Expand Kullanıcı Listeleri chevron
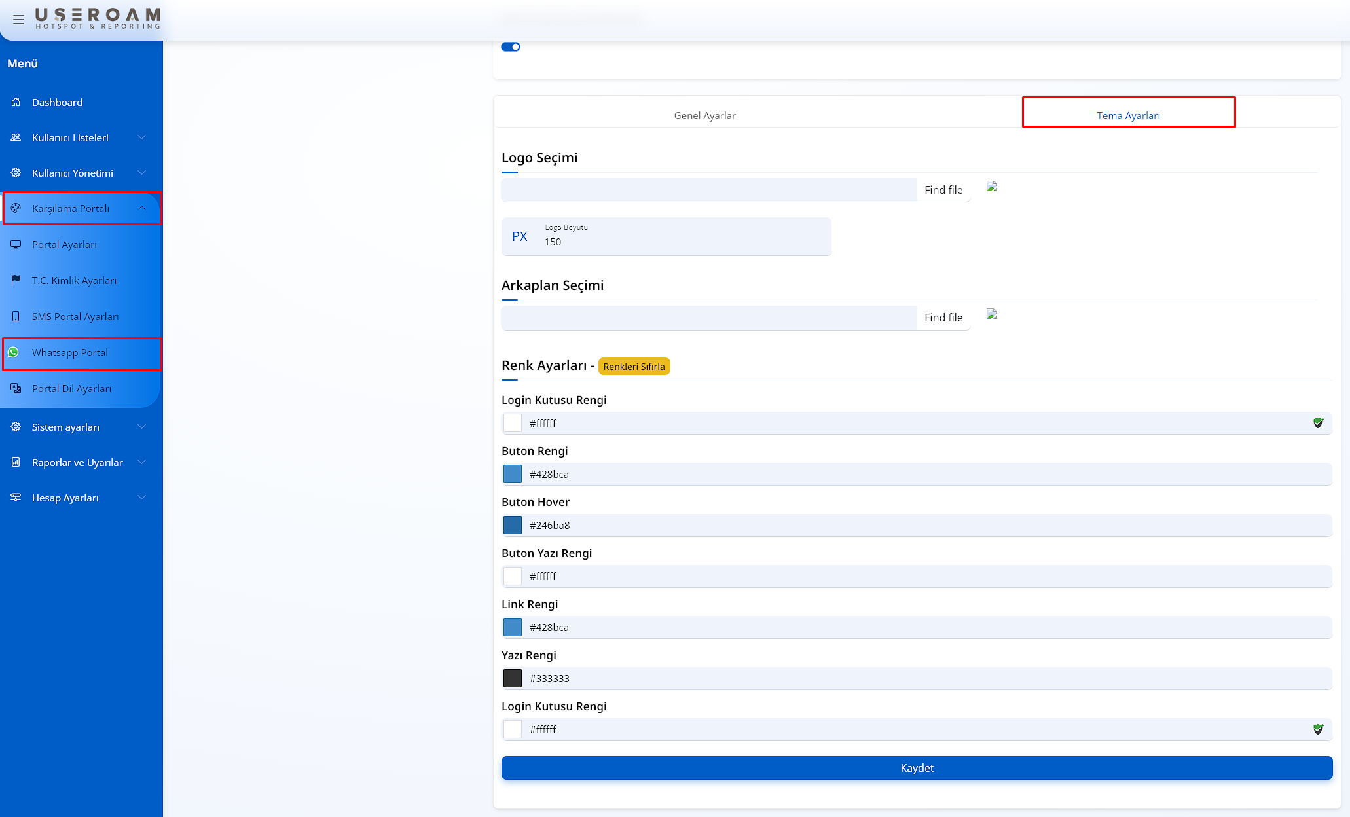This screenshot has width=1350, height=817. 141,137
